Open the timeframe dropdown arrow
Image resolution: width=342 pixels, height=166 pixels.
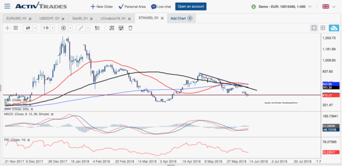pos(53,28)
